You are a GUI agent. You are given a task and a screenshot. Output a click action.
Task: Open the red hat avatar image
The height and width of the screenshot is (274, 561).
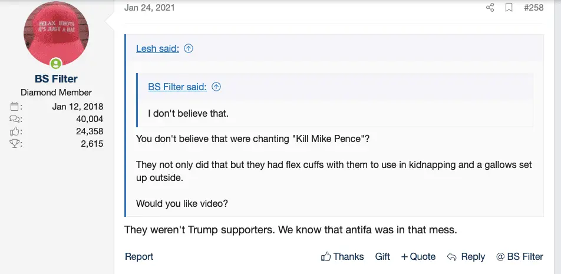(56, 32)
